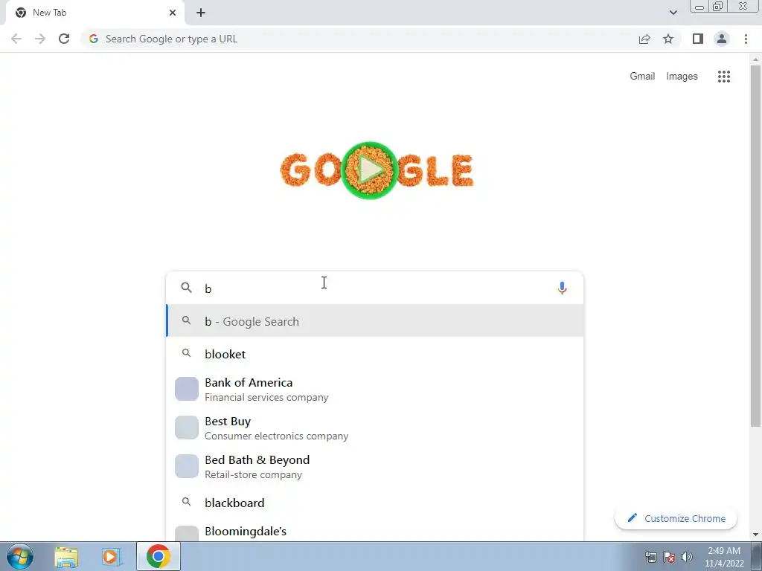Start voice search with the microphone
This screenshot has height=571, width=762.
562,288
